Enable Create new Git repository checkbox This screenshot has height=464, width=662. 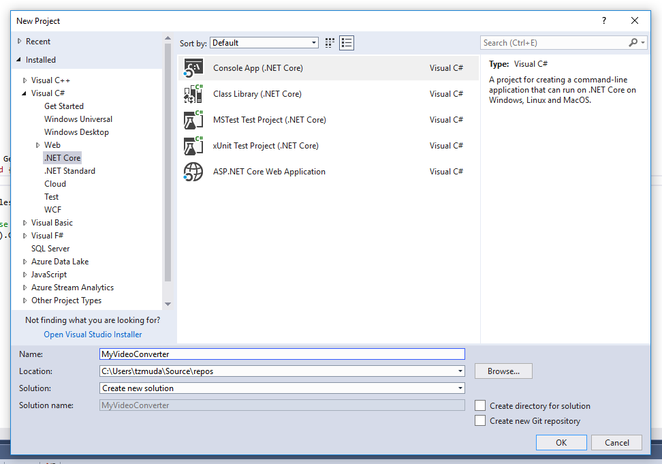(x=480, y=420)
